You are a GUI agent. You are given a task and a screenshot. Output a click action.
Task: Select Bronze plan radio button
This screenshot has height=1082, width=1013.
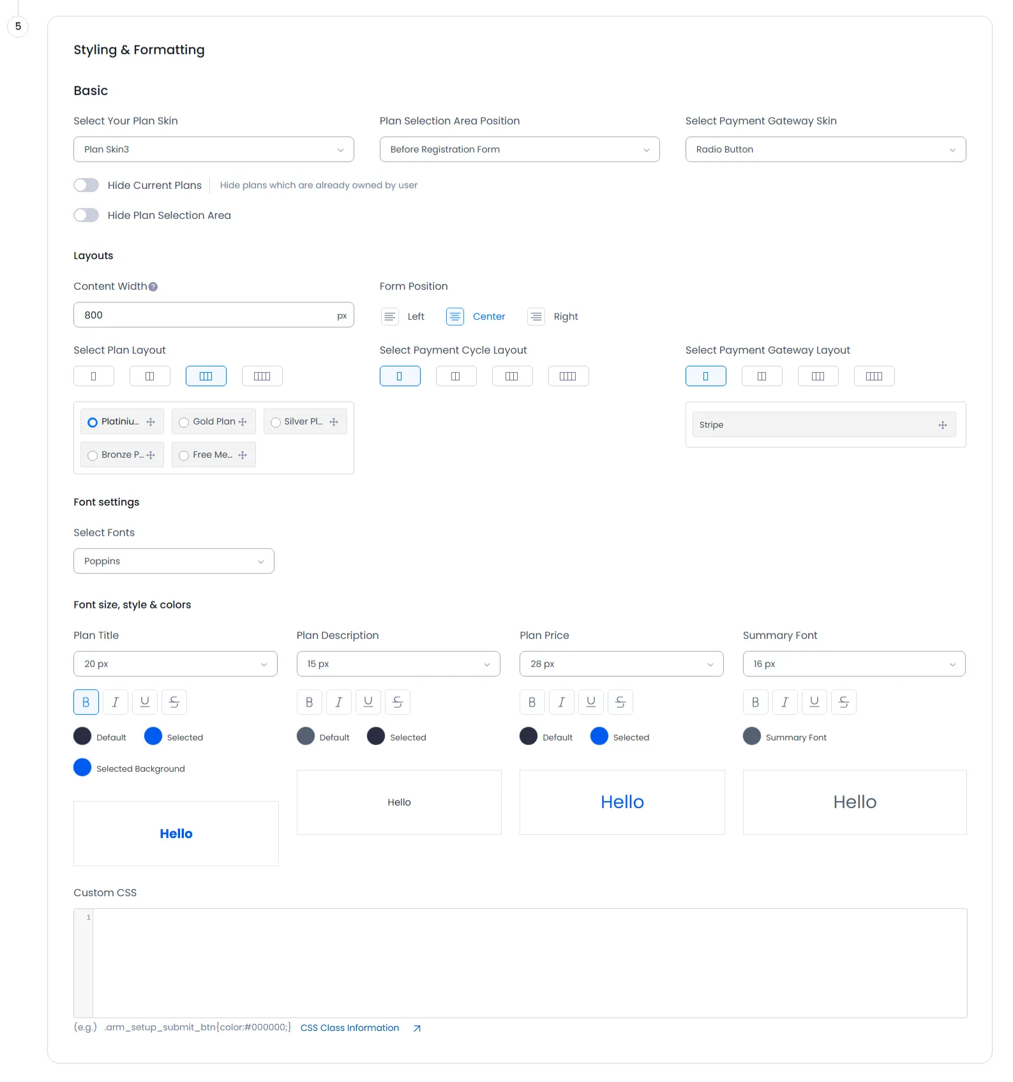pos(93,455)
